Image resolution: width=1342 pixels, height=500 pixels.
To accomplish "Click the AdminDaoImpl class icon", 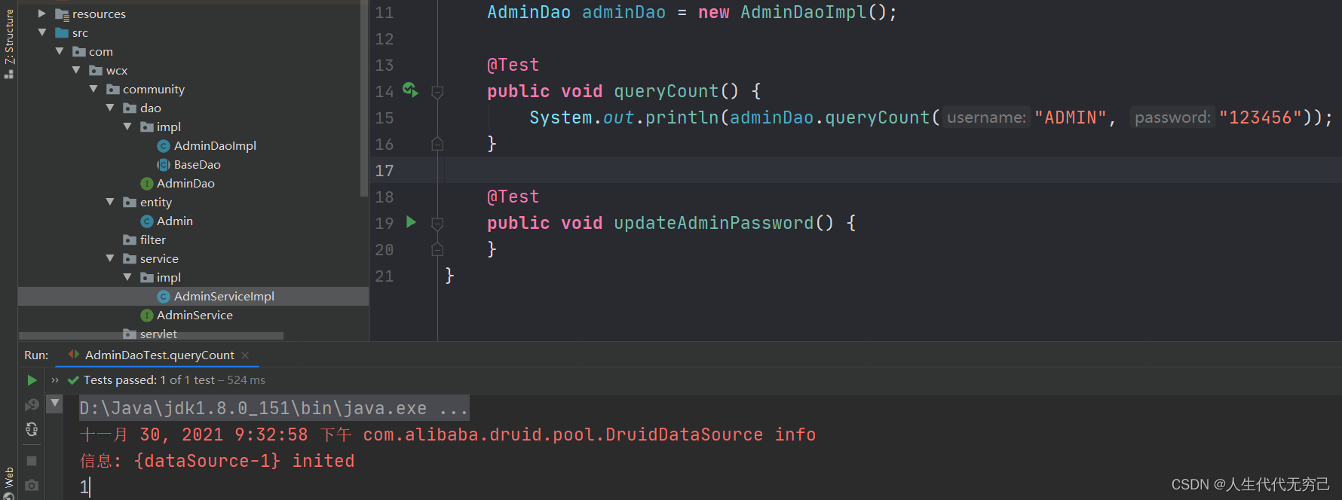I will pyautogui.click(x=164, y=146).
